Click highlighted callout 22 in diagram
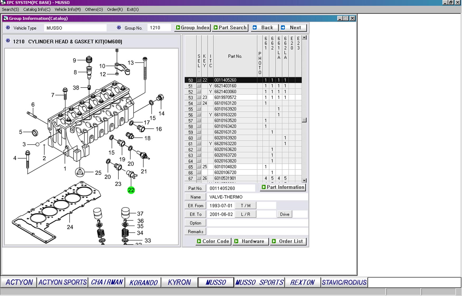The width and height of the screenshot is (462, 296). (x=131, y=190)
